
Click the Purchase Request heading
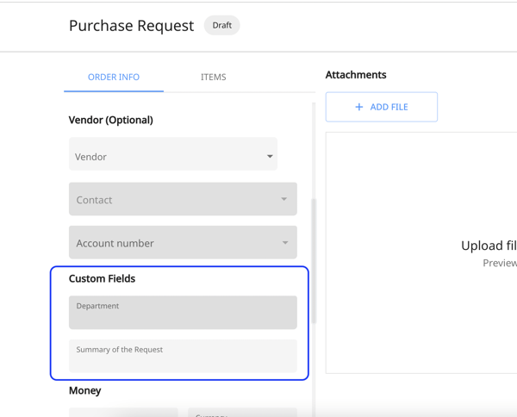coord(132,26)
